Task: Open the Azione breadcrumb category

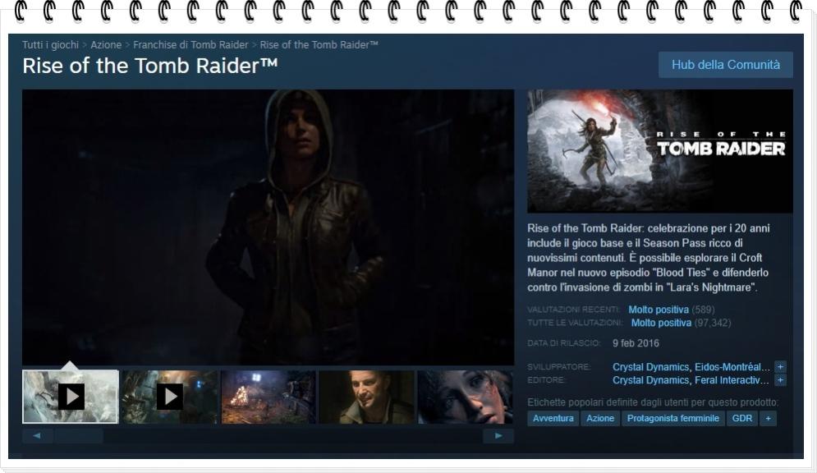Action: tap(106, 45)
